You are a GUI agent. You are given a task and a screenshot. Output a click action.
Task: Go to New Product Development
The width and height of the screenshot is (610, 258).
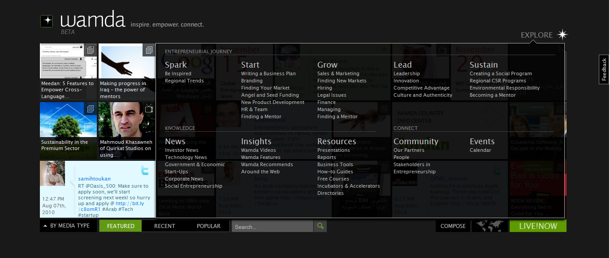273,102
